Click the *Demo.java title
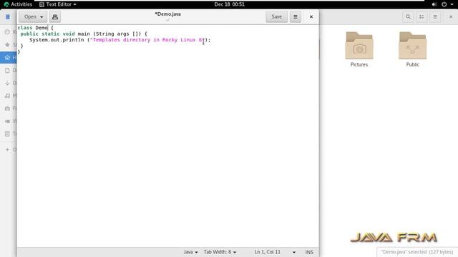458x257 pixels. [167, 14]
